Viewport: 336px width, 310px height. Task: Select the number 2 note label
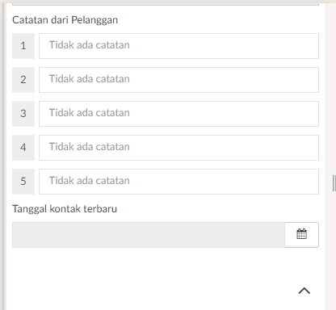[x=23, y=80]
